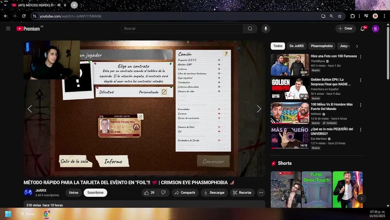Open options for 100 Niños video

(x=360, y=105)
